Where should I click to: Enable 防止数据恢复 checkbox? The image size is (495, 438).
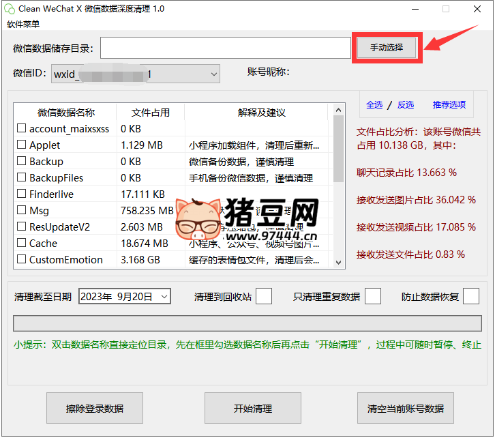[x=471, y=296]
